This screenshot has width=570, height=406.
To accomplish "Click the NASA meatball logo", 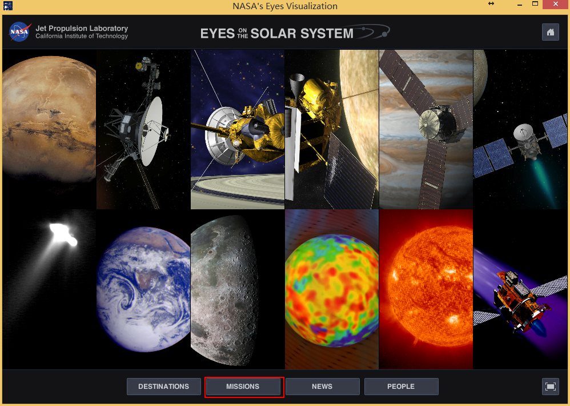I will point(19,32).
